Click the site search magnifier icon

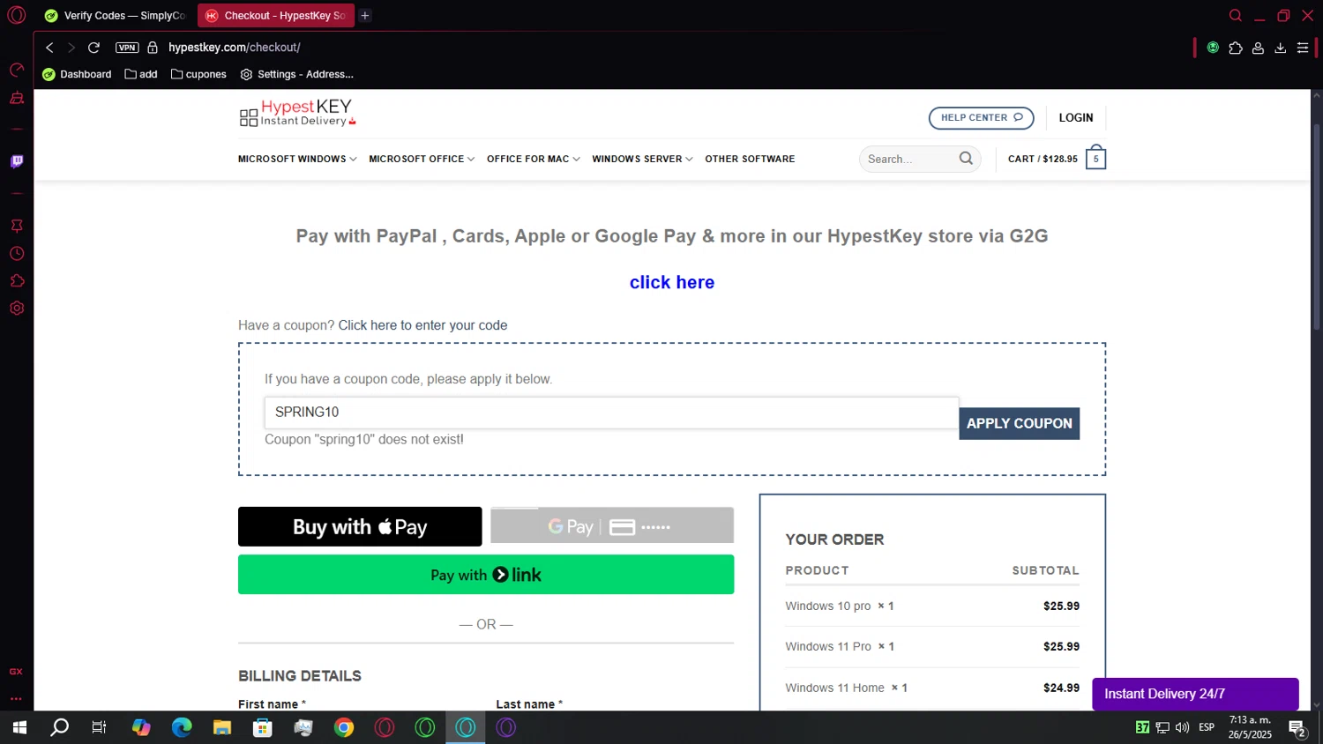point(966,159)
